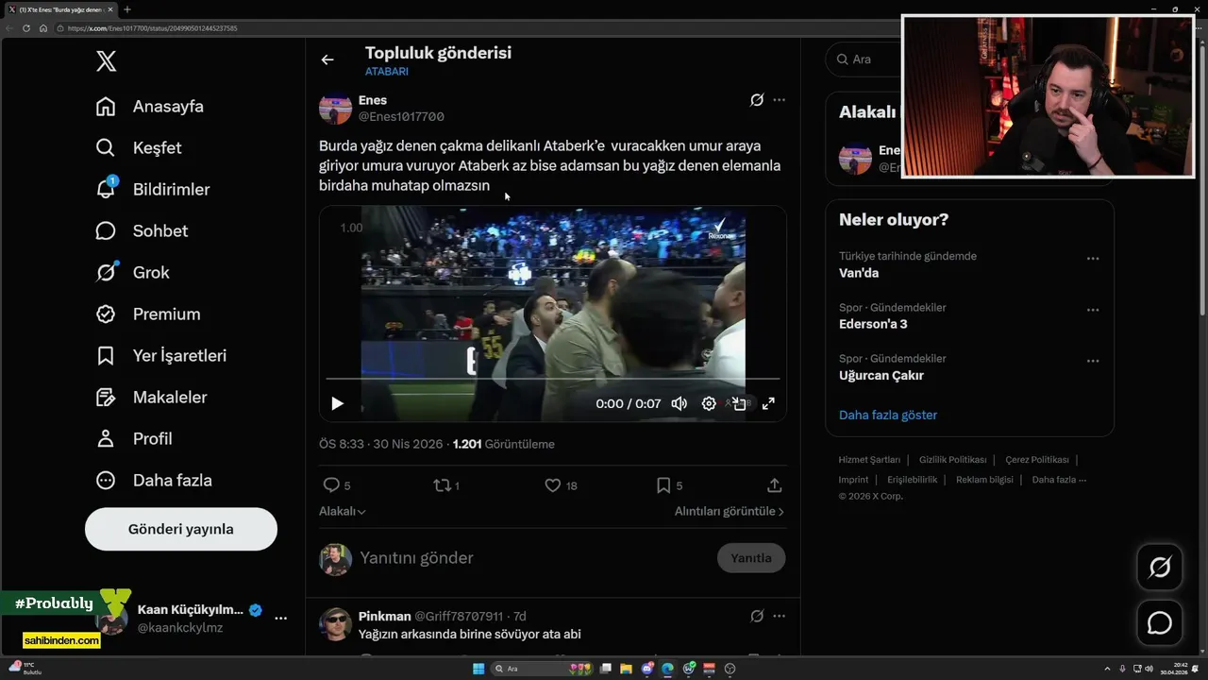Open Premium page
This screenshot has width=1208, height=680.
click(148, 314)
